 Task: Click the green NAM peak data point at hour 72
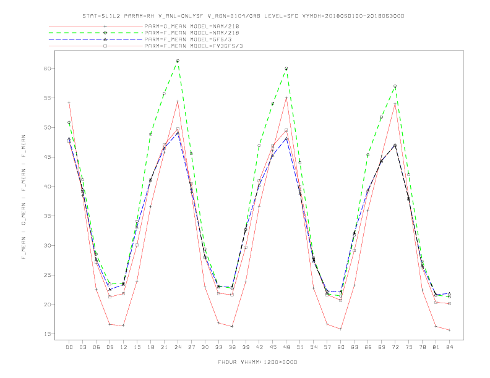point(395,86)
